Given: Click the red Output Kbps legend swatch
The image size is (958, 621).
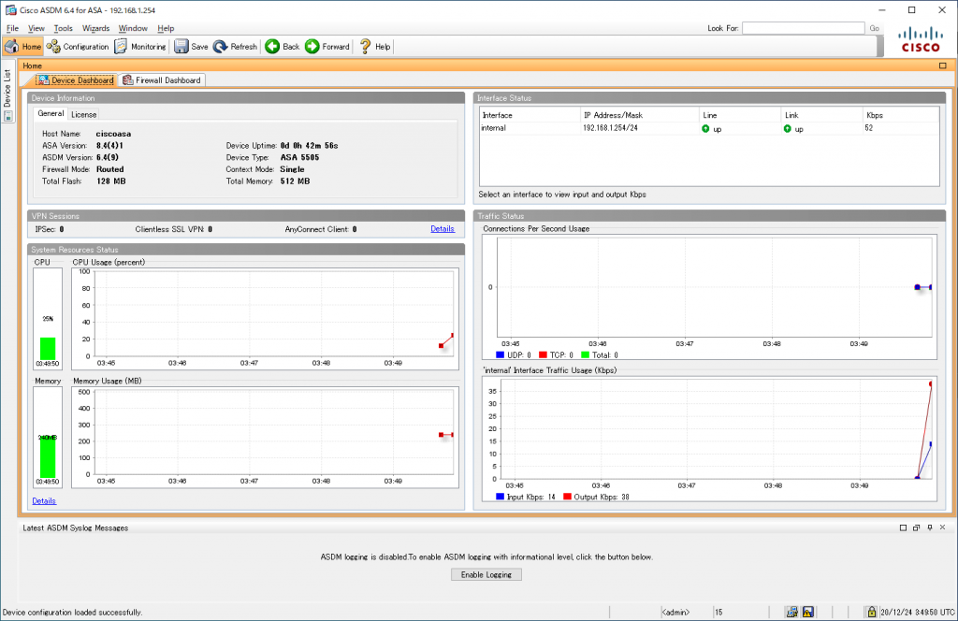Looking at the screenshot, I should [x=568, y=497].
